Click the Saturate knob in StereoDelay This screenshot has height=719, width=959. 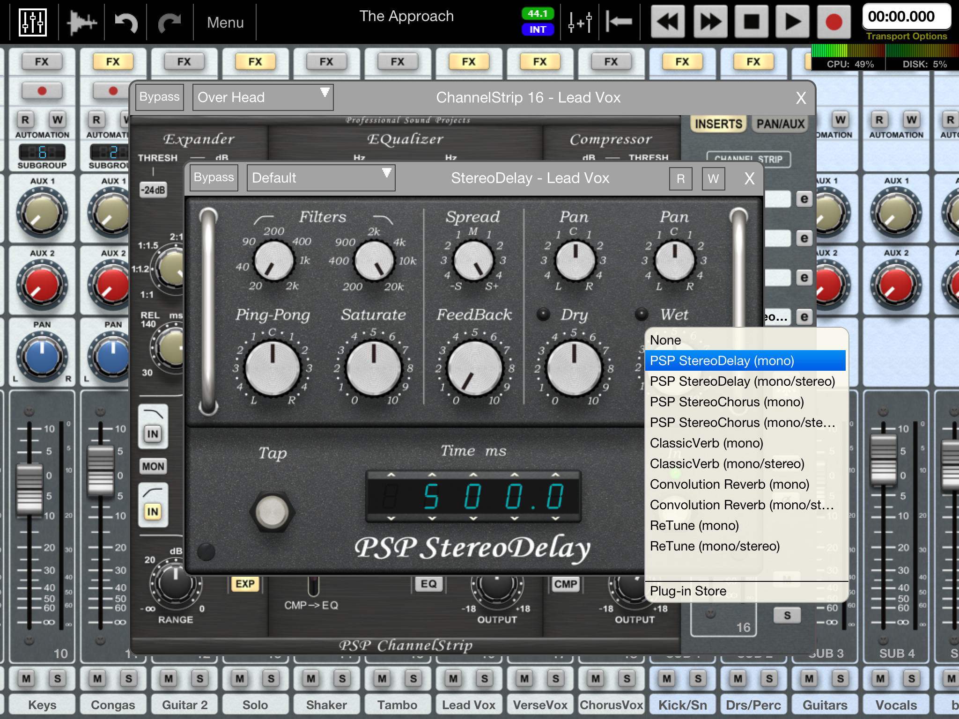[x=373, y=368]
